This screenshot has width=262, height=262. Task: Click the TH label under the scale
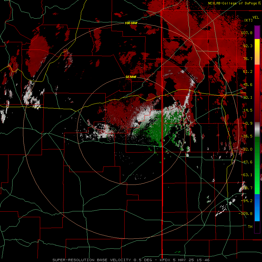click(x=250, y=227)
